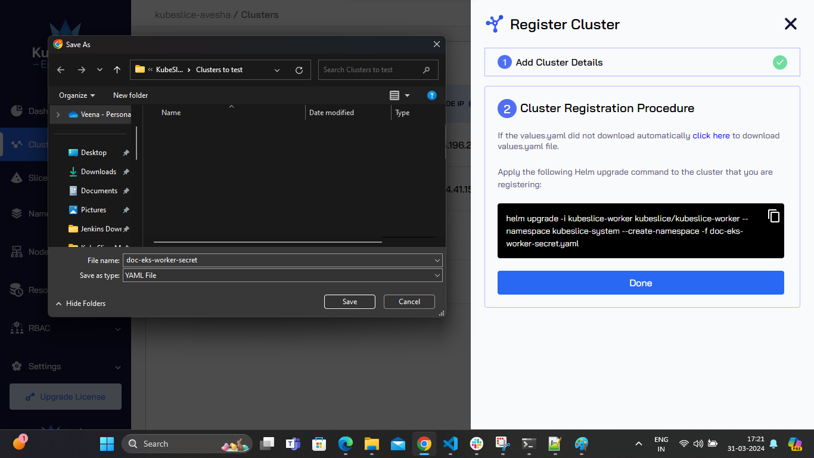Open Terminal from taskbar
The image size is (814, 458).
[x=529, y=444]
